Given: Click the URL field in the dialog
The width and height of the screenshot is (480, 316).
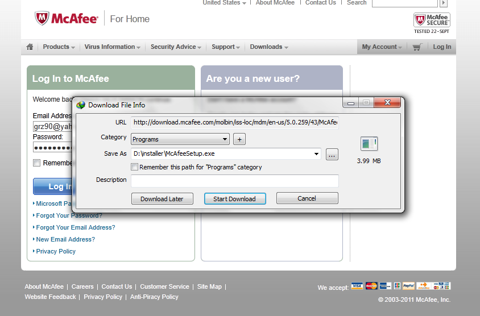Looking at the screenshot, I should pos(235,122).
